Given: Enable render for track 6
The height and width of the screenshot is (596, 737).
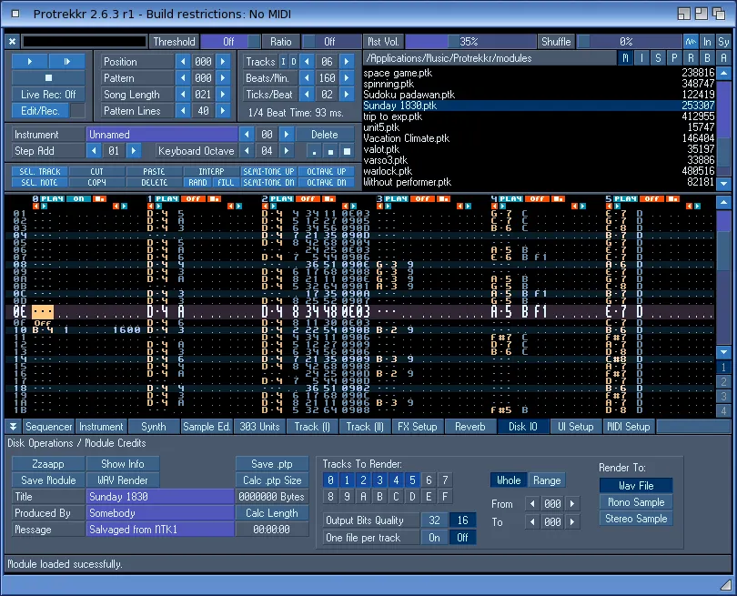Looking at the screenshot, I should tap(429, 480).
